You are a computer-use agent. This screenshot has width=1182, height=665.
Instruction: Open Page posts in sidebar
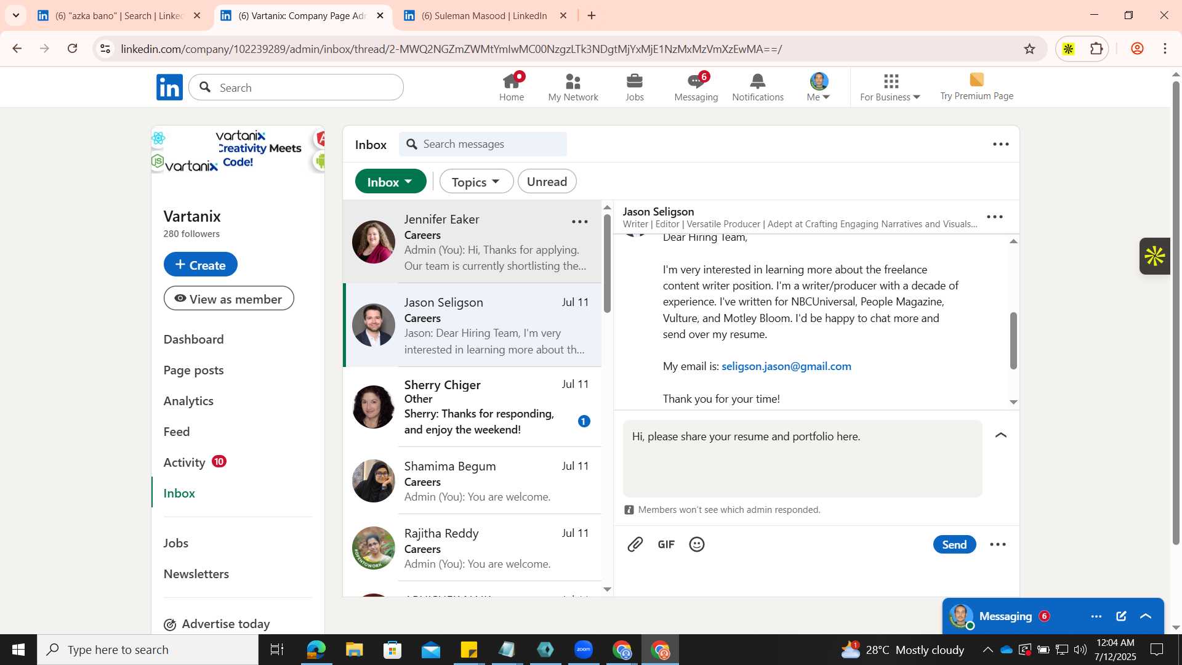click(x=193, y=370)
